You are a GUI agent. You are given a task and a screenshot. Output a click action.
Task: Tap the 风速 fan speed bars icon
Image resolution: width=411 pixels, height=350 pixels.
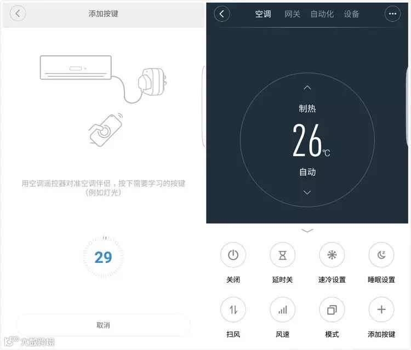coord(283,309)
